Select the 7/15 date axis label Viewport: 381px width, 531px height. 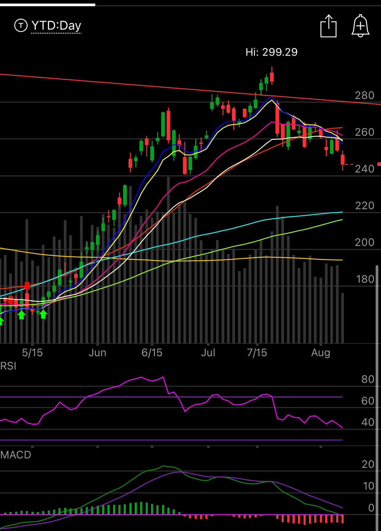257,353
